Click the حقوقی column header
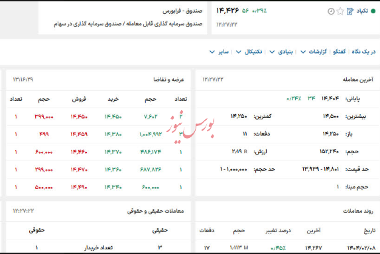 point(36,230)
